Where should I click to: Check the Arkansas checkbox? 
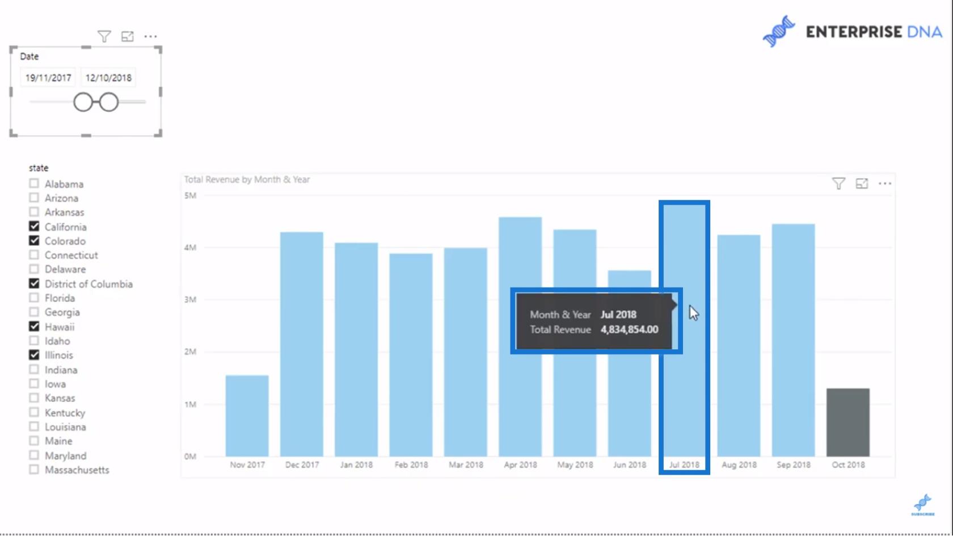click(x=34, y=212)
